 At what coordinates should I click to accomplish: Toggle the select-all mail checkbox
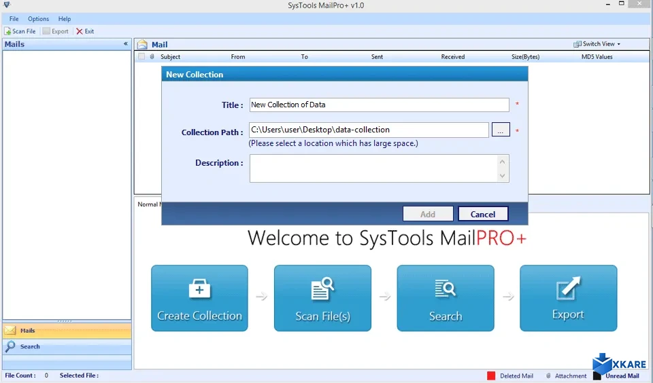tap(141, 56)
